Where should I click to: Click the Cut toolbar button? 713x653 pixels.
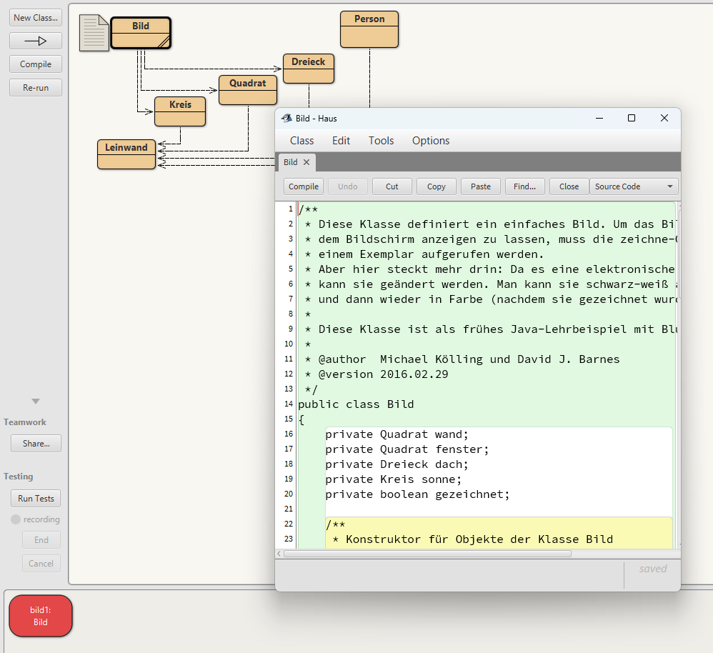pyautogui.click(x=392, y=186)
